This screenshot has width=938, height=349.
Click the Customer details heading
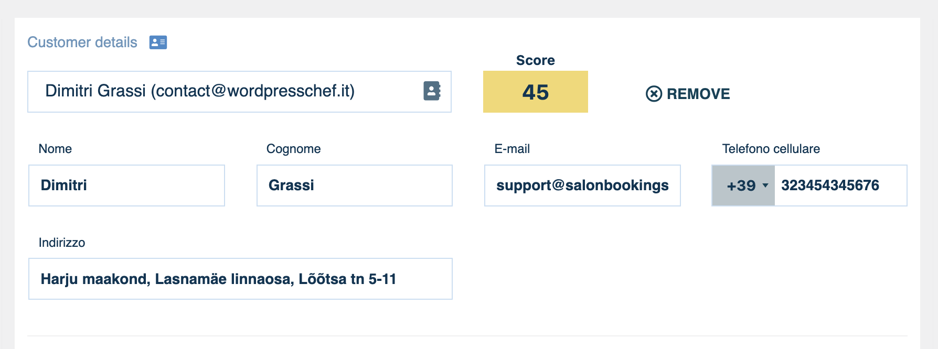coord(82,42)
